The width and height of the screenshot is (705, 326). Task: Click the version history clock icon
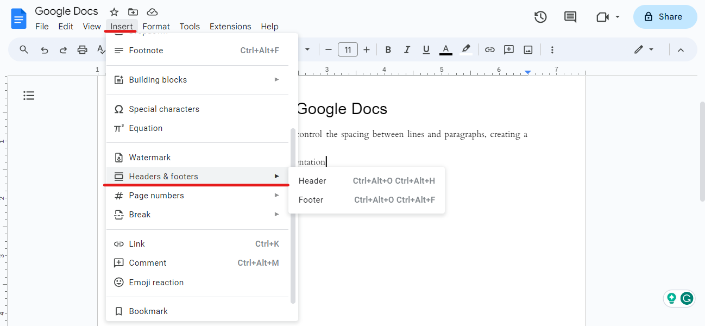[540, 17]
